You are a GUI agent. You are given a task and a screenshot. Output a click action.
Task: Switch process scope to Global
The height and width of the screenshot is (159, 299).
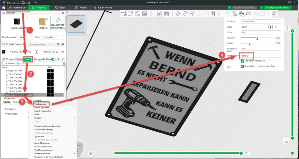pyautogui.click(x=19, y=59)
